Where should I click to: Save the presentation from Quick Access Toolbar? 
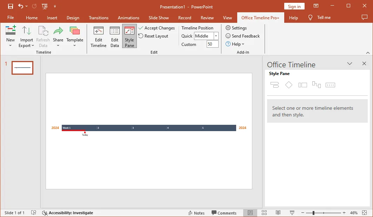(x=11, y=6)
